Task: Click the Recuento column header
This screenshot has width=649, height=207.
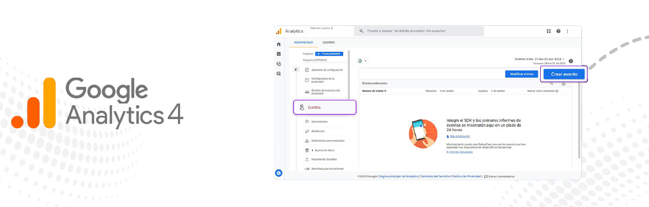Action: coord(431,91)
